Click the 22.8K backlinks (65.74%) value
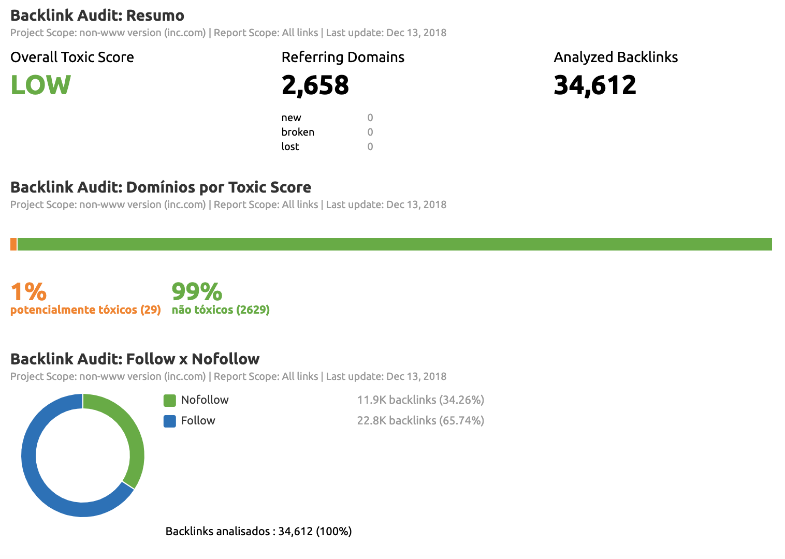Image resolution: width=785 pixels, height=559 pixels. pyautogui.click(x=420, y=421)
